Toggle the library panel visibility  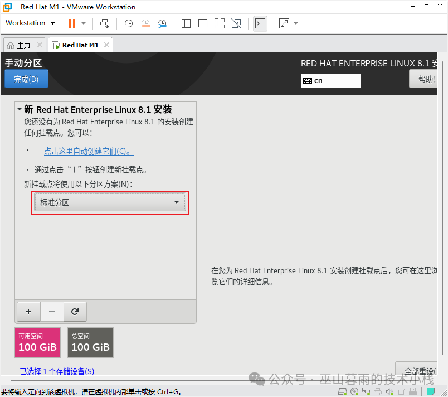click(186, 23)
